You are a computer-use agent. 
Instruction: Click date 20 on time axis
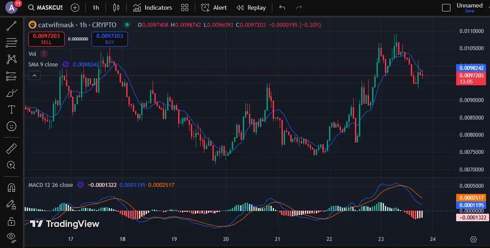(226, 239)
